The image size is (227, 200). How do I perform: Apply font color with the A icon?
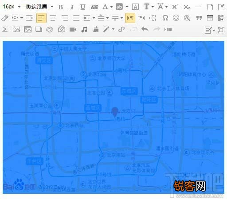(105, 7)
